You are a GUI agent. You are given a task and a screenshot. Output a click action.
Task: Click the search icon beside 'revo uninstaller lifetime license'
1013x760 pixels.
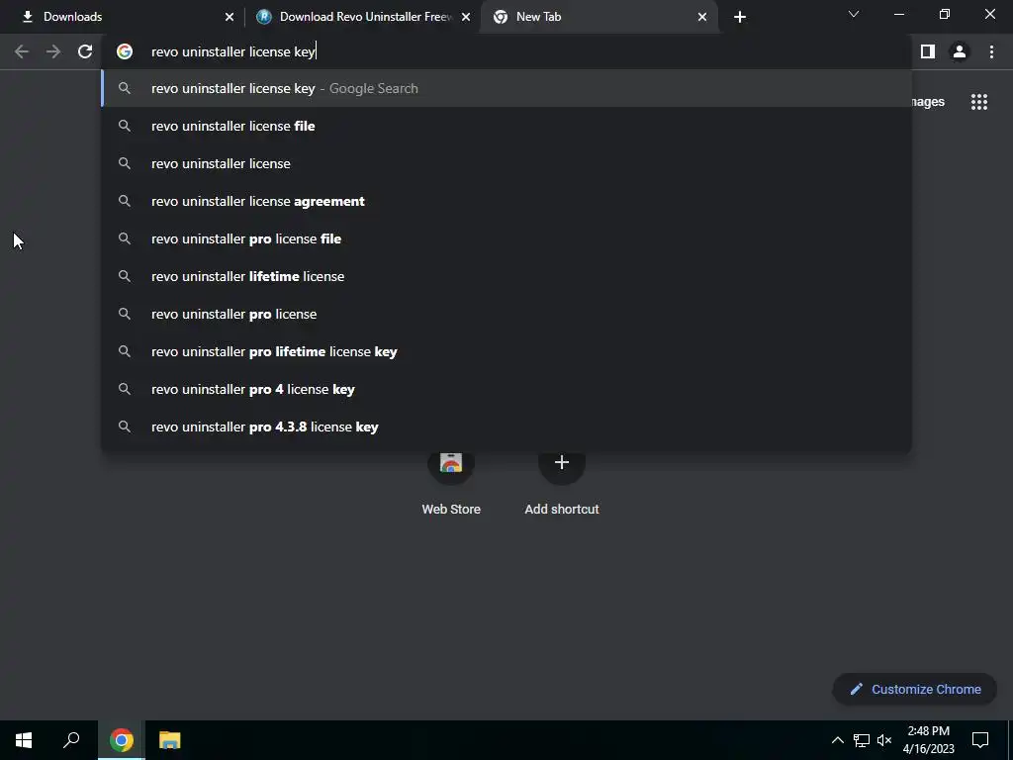pyautogui.click(x=125, y=276)
